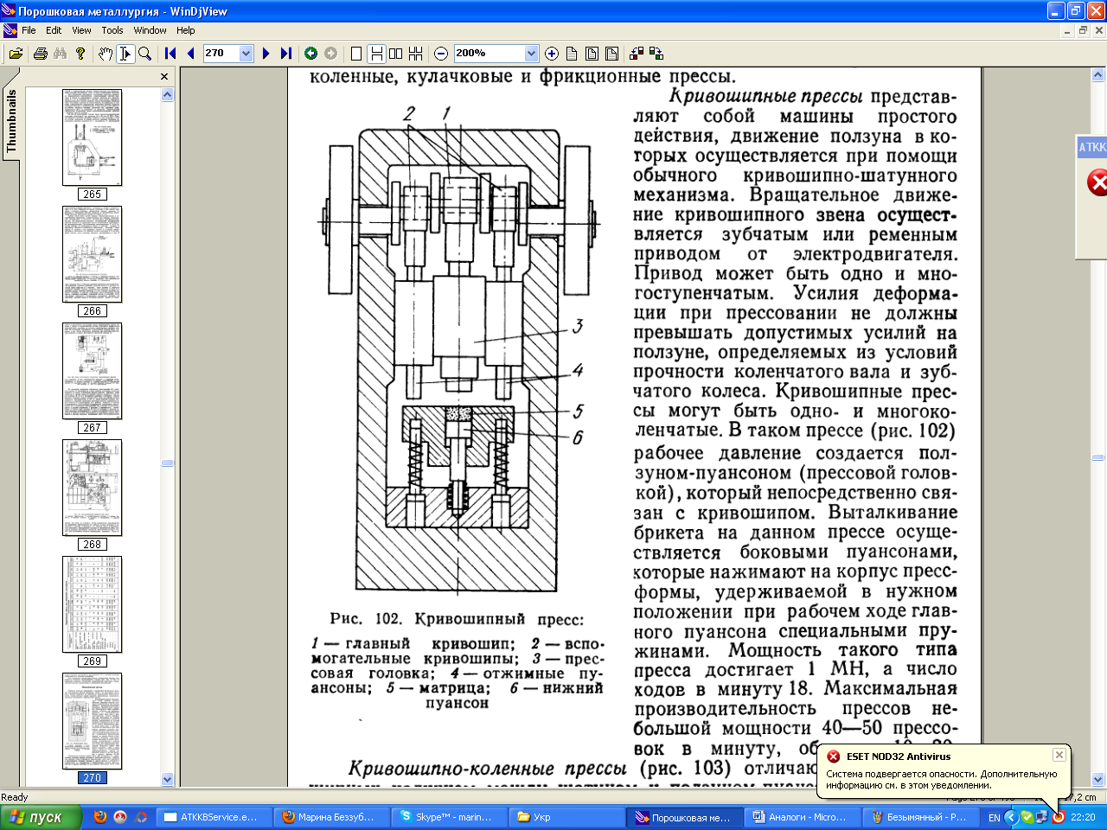Open the Window menu

click(150, 30)
